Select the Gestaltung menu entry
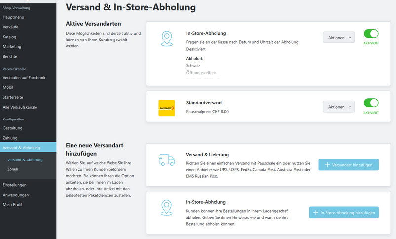The width and height of the screenshot is (396, 239). point(13,128)
